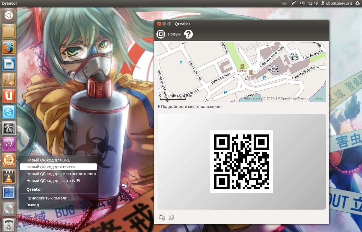
Task: Open the network indicator in top panel
Action: click(x=293, y=3)
